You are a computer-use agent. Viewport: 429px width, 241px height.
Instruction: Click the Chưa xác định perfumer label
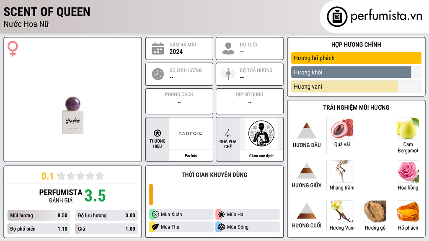(x=261, y=156)
